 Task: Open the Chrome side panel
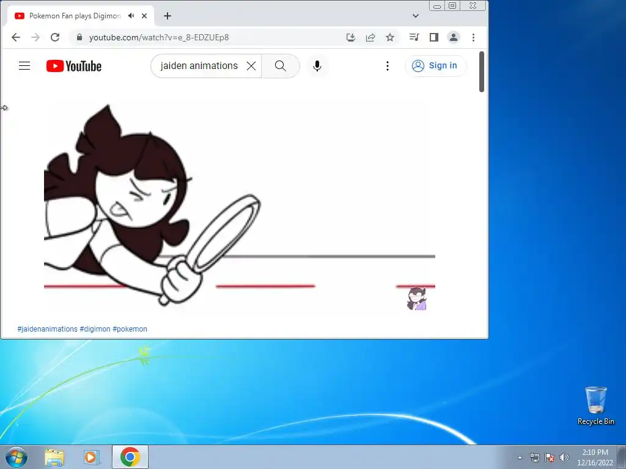click(434, 37)
